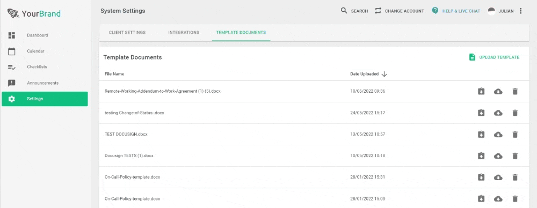Select the Template Documents tab

coord(241,33)
